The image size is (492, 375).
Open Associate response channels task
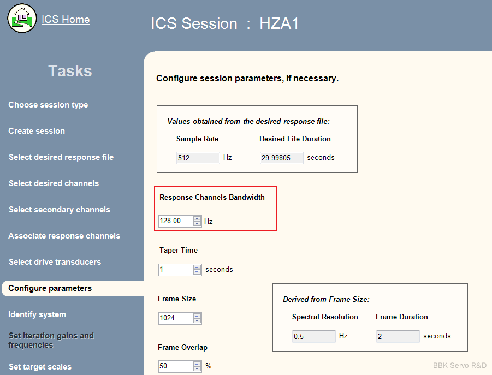point(64,236)
